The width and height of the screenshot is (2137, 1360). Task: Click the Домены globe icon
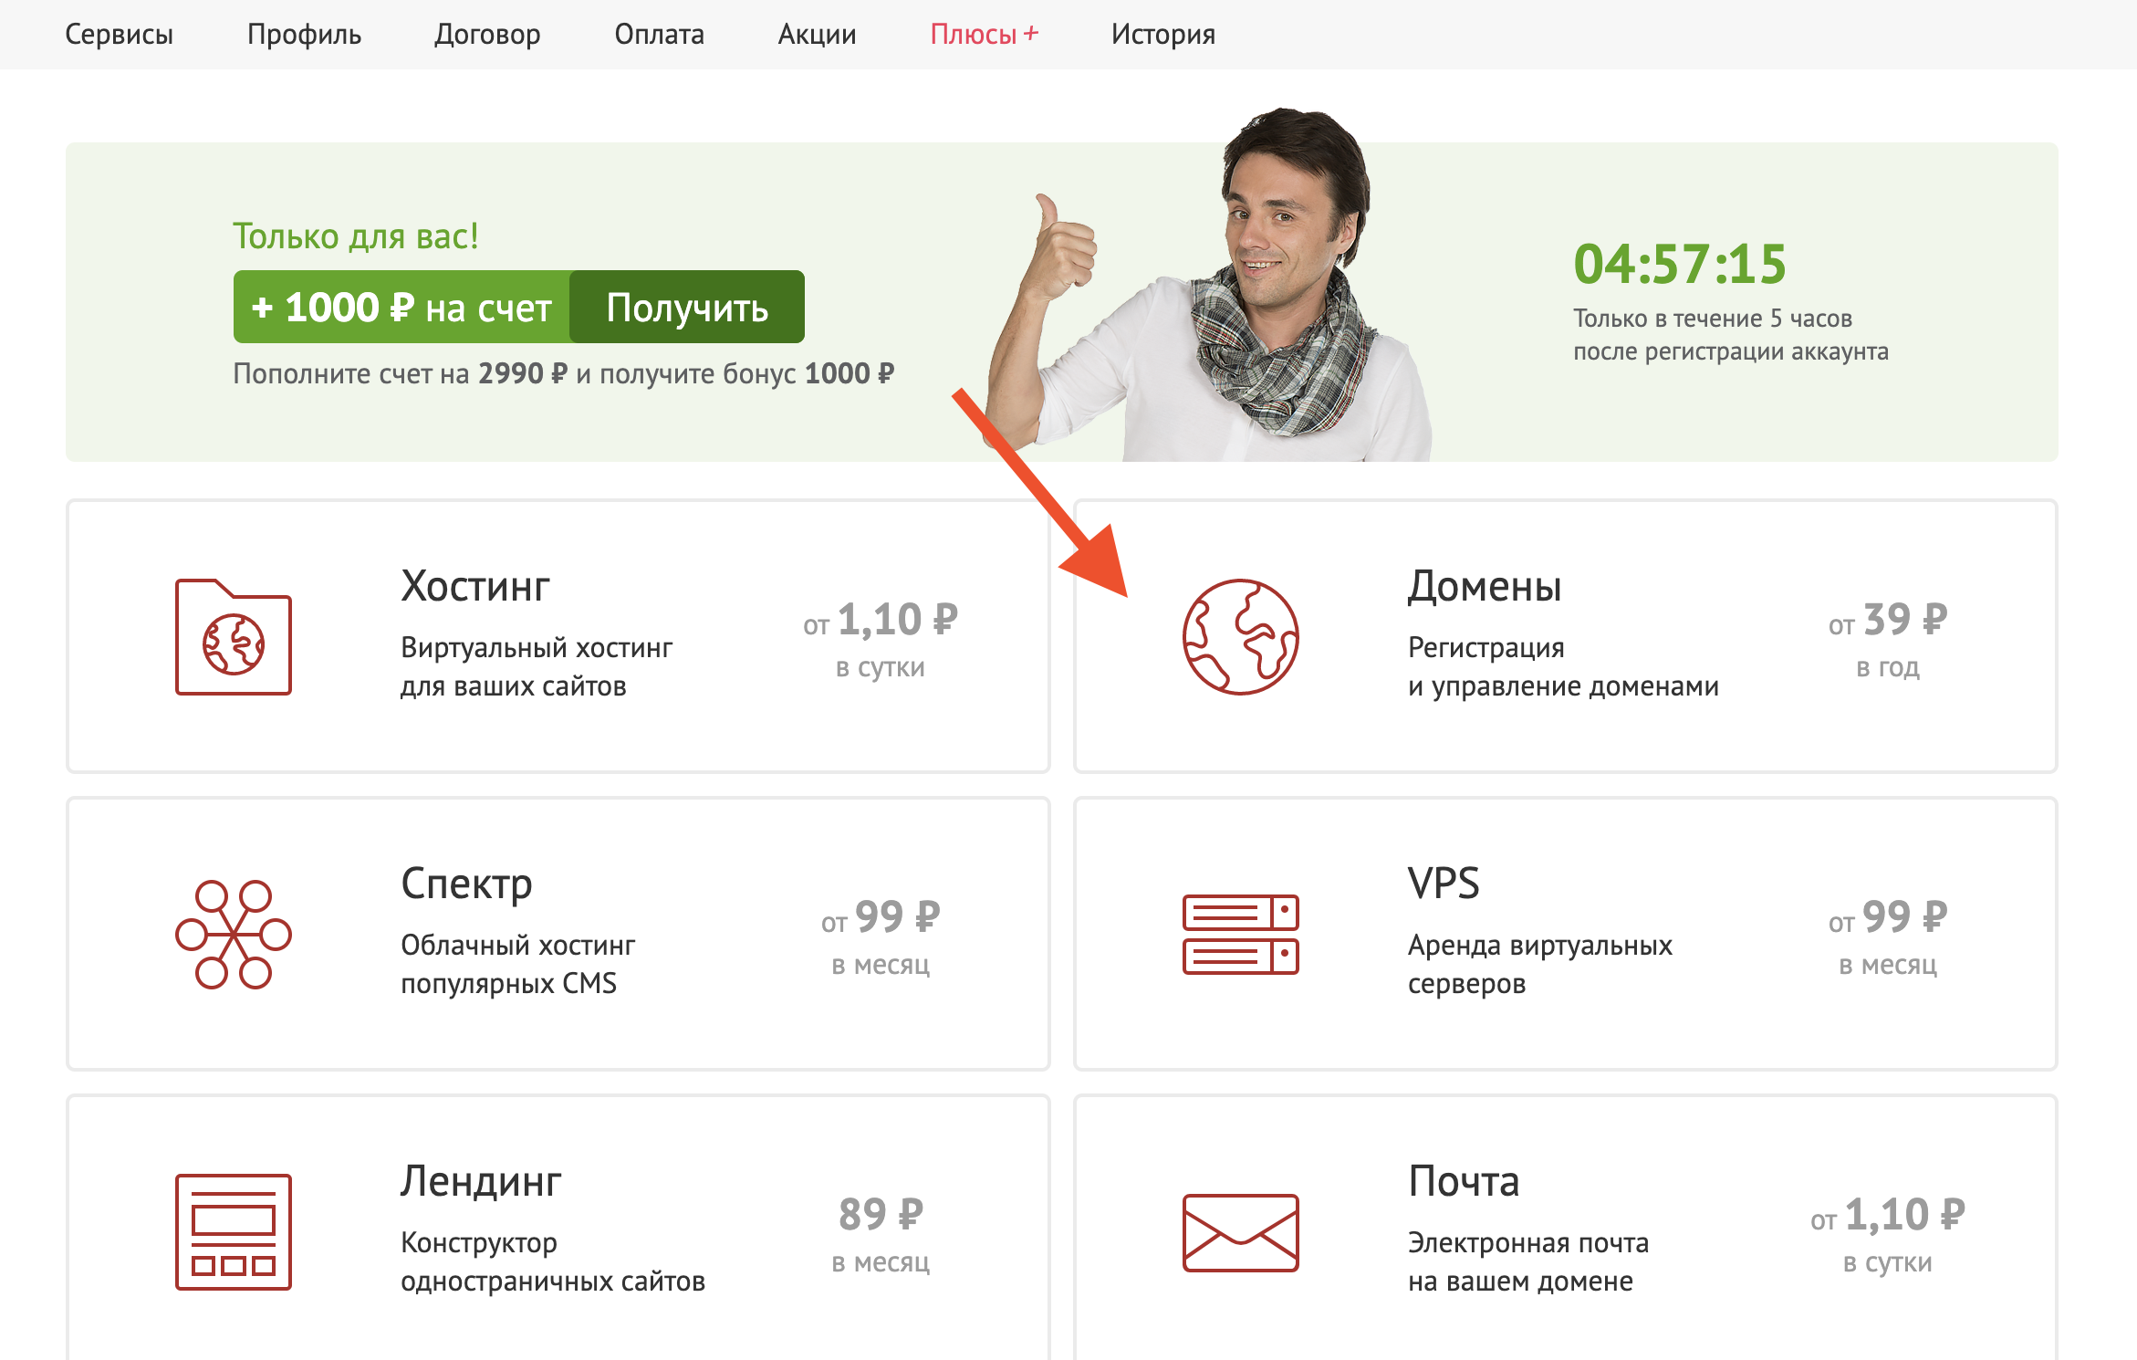[1240, 637]
